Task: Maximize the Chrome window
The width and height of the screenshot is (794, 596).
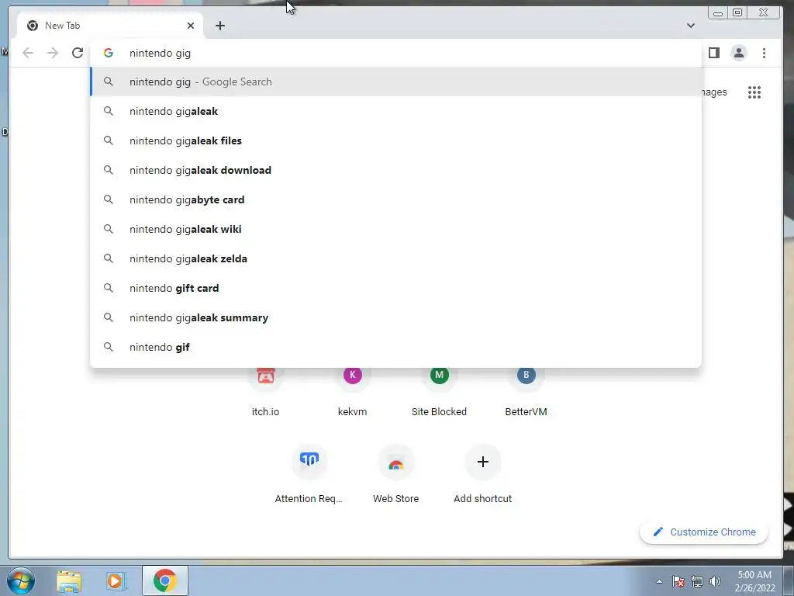Action: 738,12
